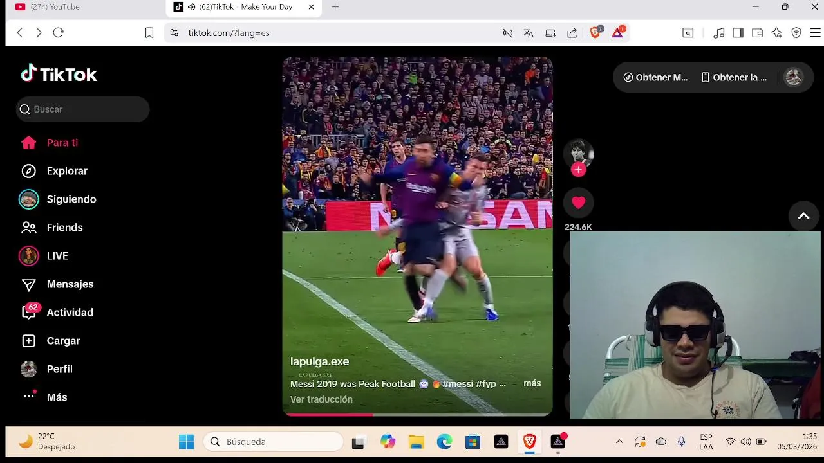The image size is (824, 463).
Task: Open the browser hamburger menu
Action: 816,33
